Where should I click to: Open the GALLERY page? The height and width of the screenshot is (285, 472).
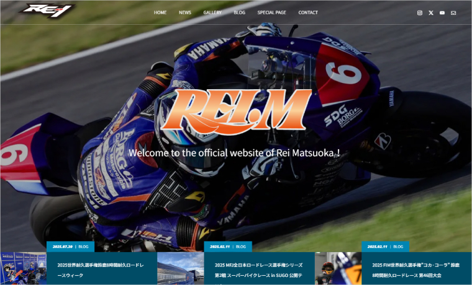point(212,12)
